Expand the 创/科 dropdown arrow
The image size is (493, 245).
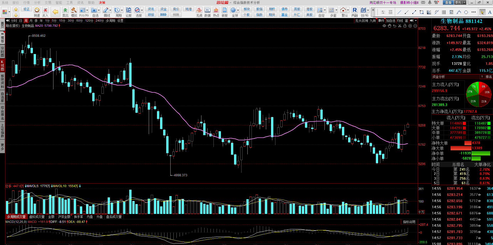(368, 10)
